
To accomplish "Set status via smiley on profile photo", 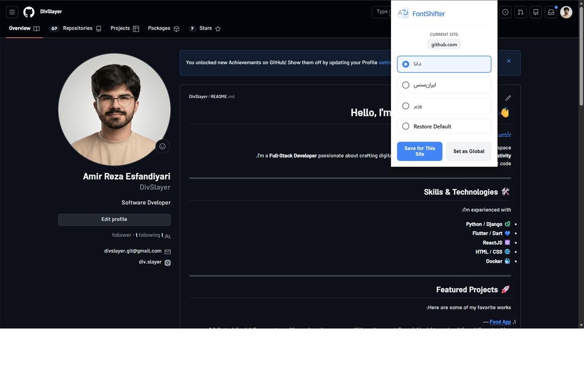I will pos(162,146).
